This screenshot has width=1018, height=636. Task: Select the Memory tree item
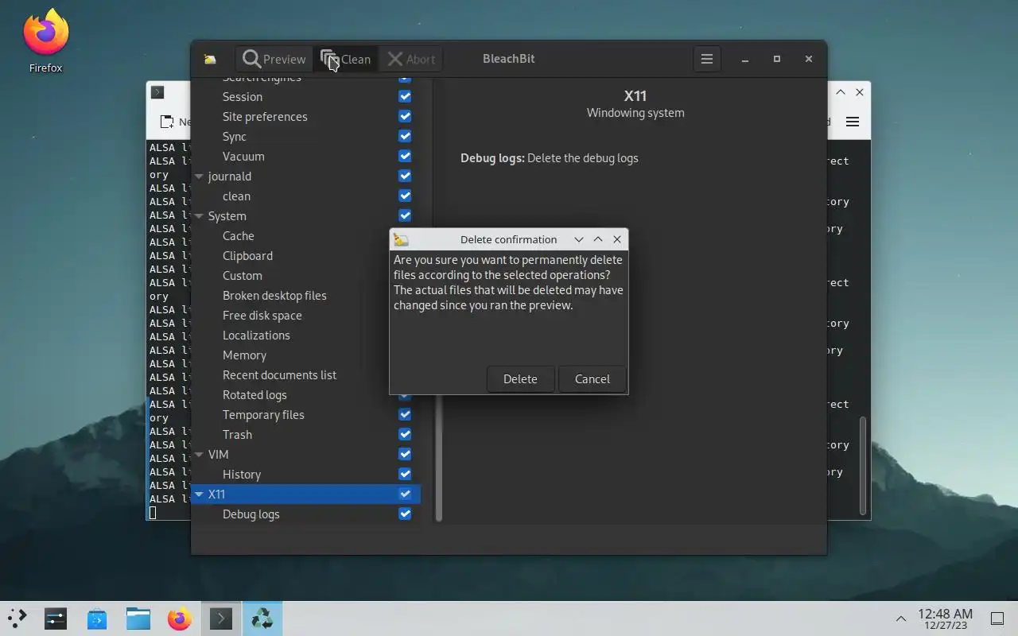coord(244,355)
